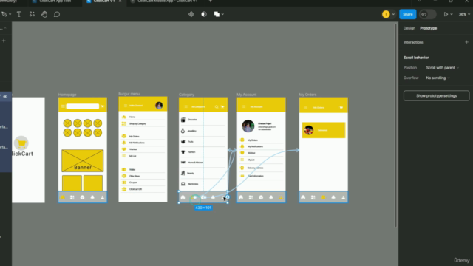The image size is (473, 266).
Task: Open a new tab with plus
Action: pos(210,1)
